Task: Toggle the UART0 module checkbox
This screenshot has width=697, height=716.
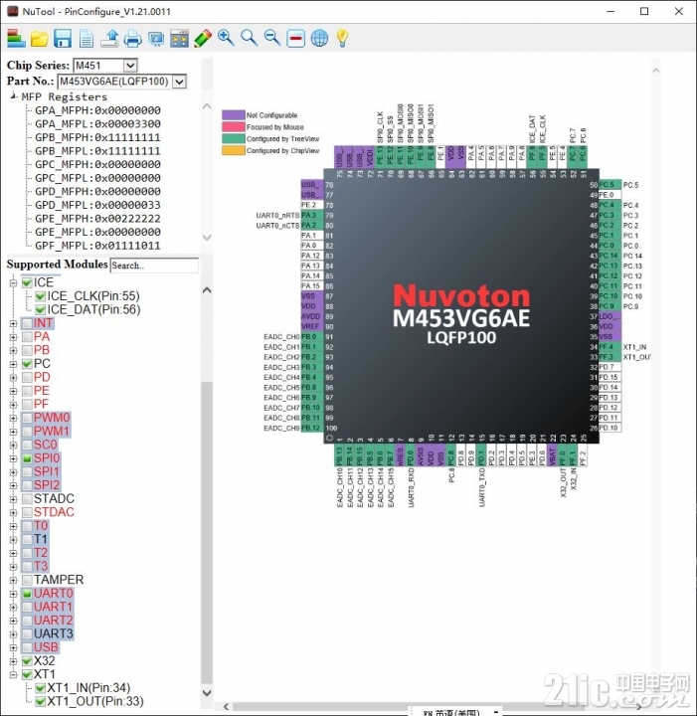Action: click(28, 594)
